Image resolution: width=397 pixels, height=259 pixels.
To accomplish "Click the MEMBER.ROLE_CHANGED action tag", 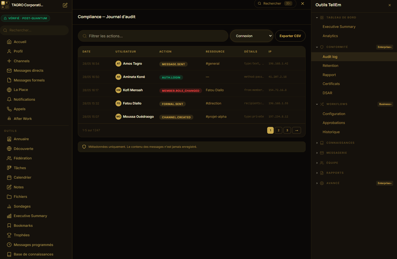I will click(181, 91).
